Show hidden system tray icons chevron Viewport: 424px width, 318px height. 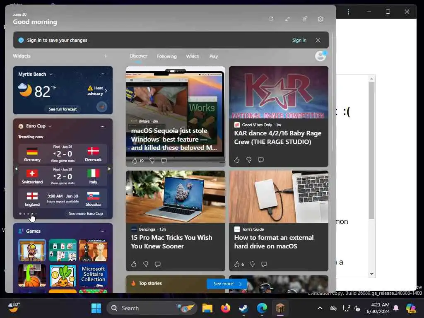pos(320,308)
